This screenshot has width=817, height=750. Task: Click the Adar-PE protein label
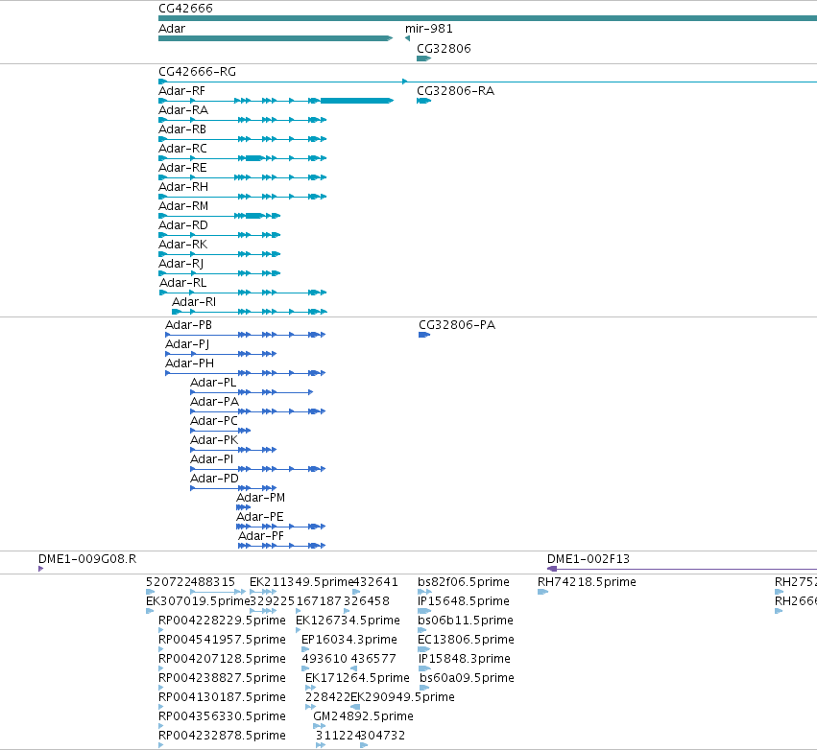click(x=260, y=517)
